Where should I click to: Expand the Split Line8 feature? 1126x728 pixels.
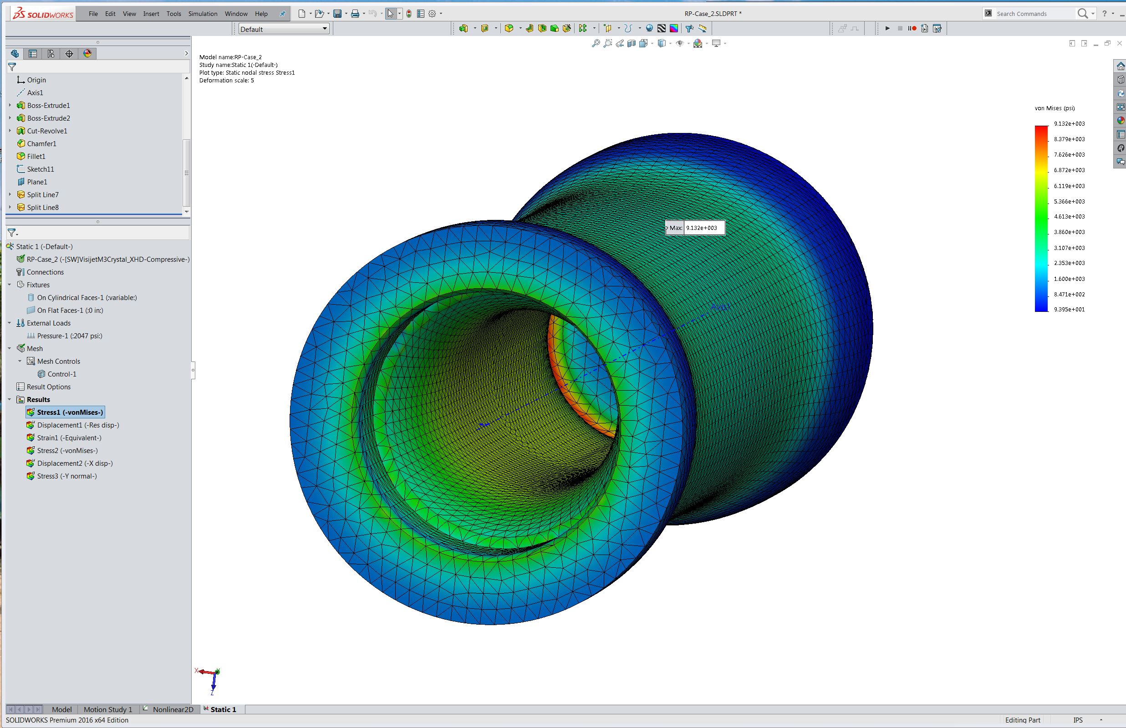coord(10,207)
